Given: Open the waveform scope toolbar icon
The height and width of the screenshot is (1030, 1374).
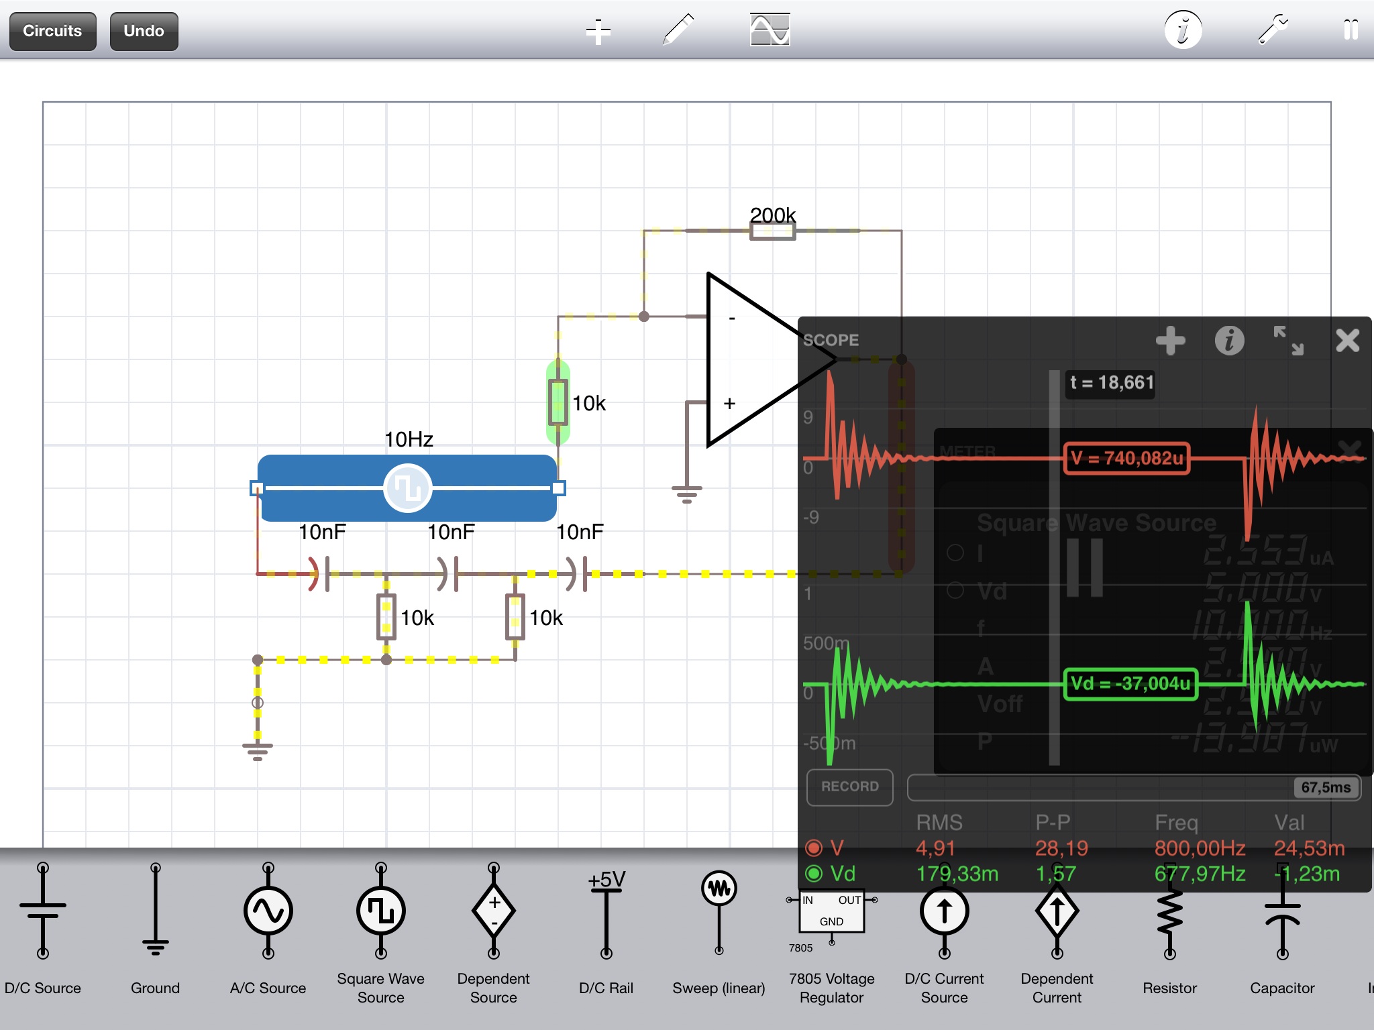Looking at the screenshot, I should (770, 30).
